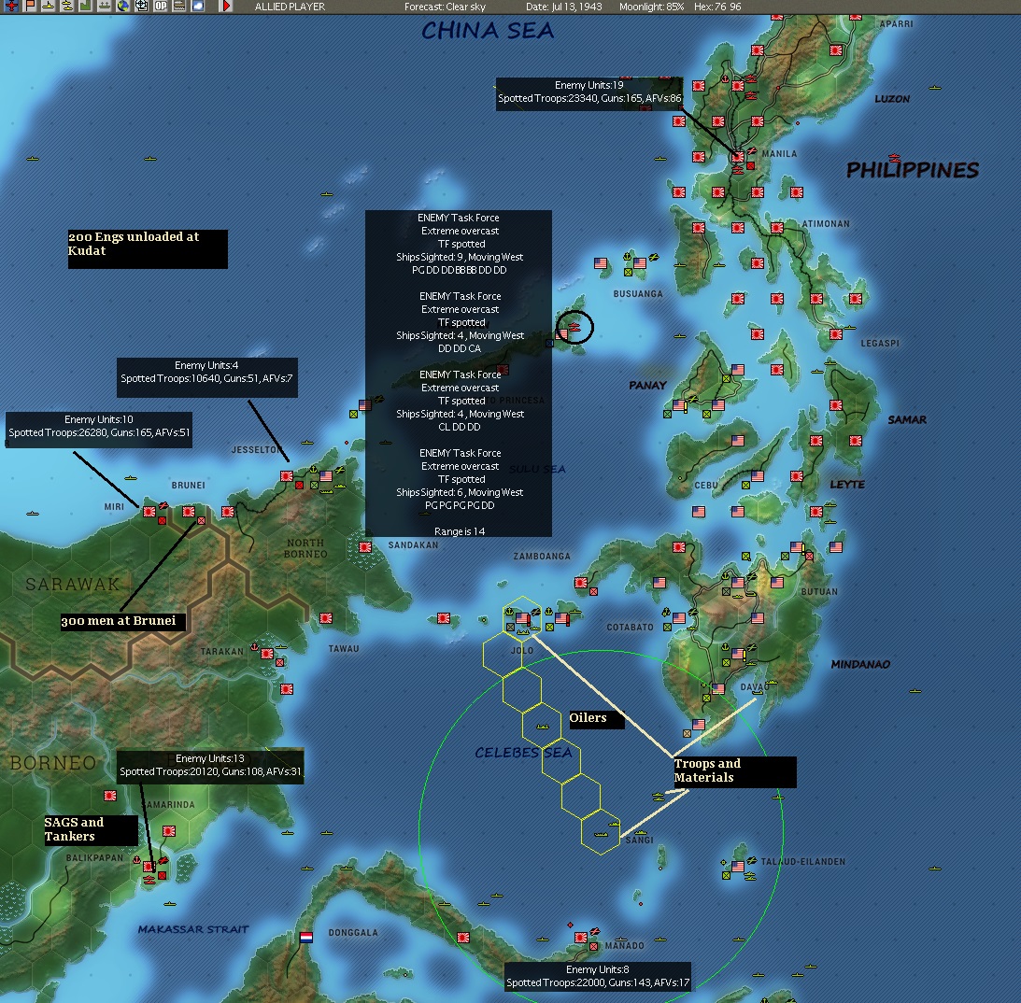The height and width of the screenshot is (1003, 1021).
Task: Select the US base at Davao
Action: click(718, 688)
